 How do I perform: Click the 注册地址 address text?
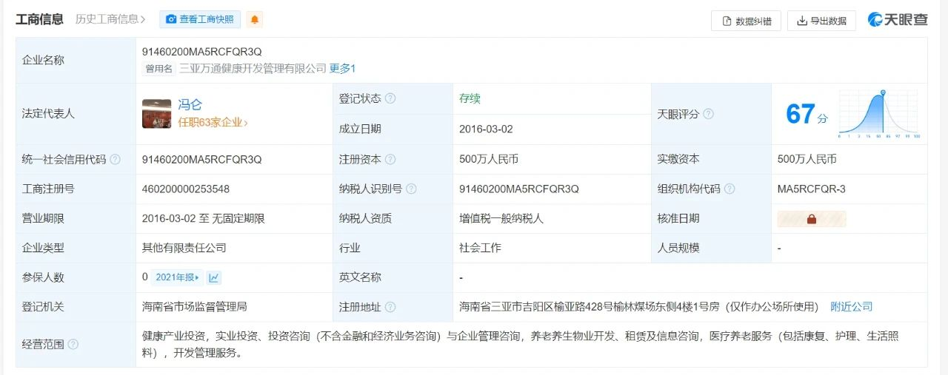coord(639,306)
